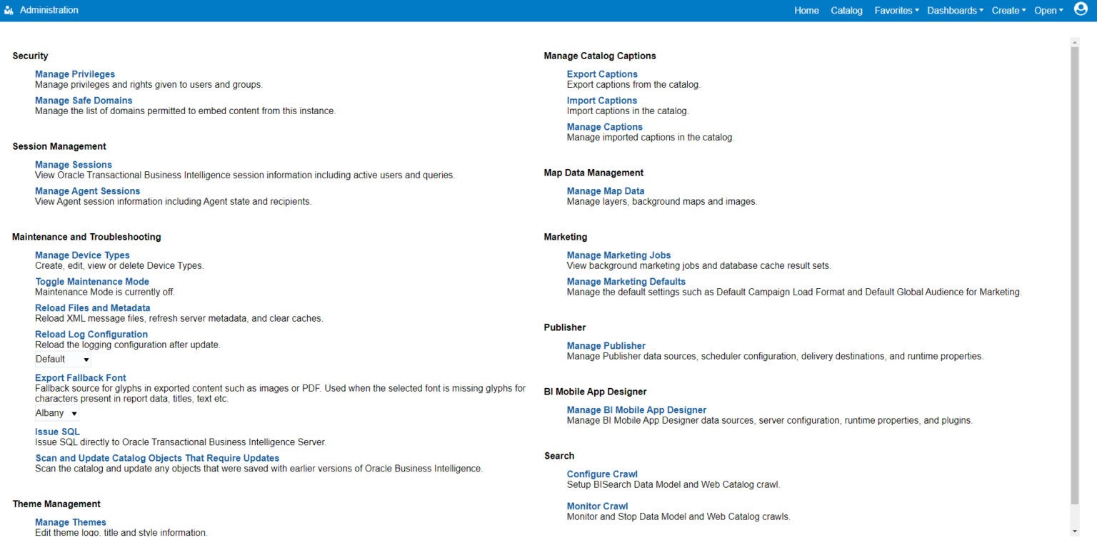Click the vertical scrollbar thumb
Viewport: 1097px width, 545px height.
[x=1075, y=271]
